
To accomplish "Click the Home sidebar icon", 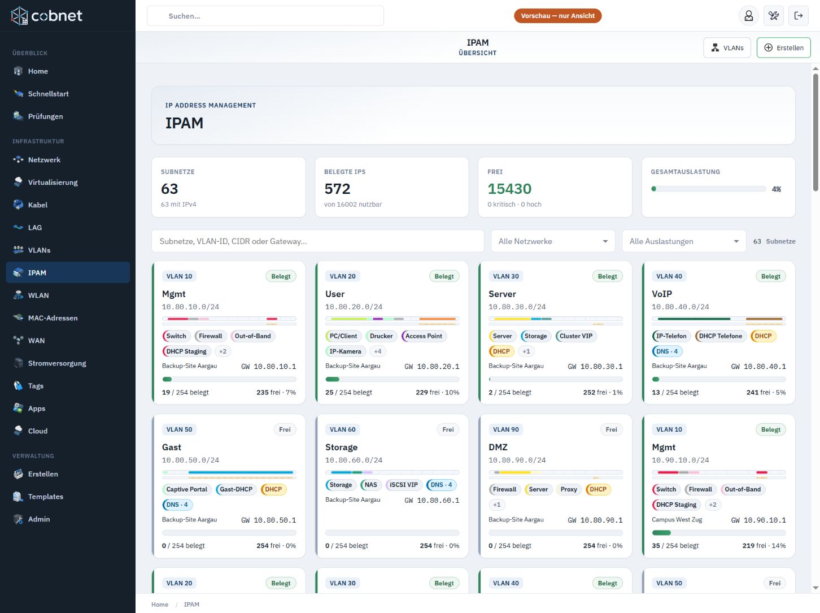I will click(x=18, y=71).
